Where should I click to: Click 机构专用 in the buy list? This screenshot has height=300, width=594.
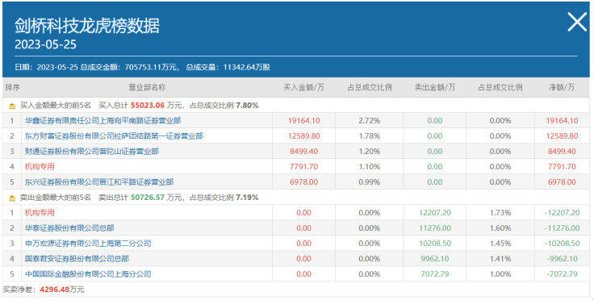(40, 167)
